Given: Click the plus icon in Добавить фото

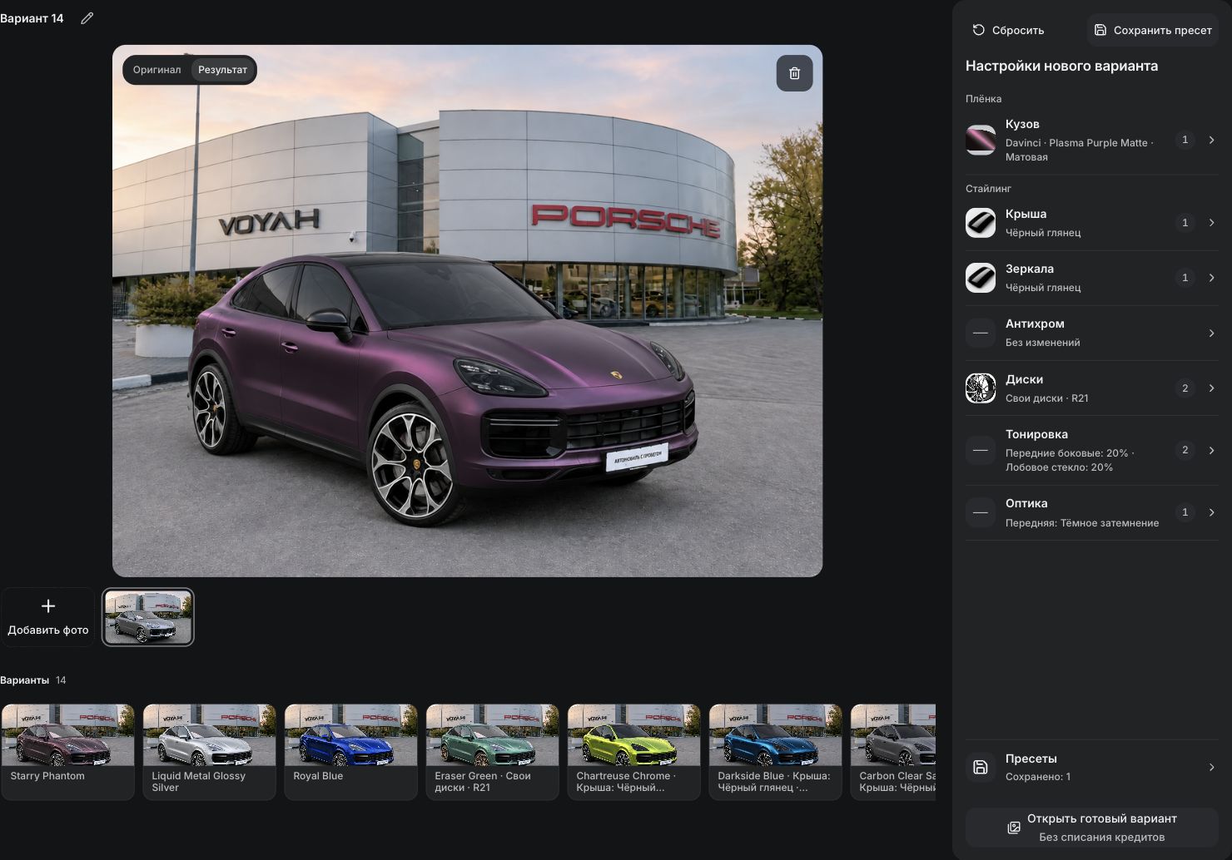Looking at the screenshot, I should pyautogui.click(x=48, y=606).
